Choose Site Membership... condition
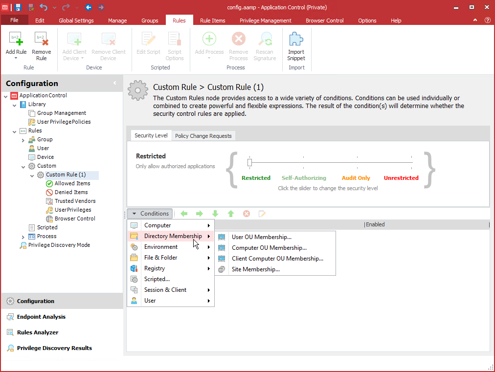This screenshot has width=495, height=372. (x=275, y=269)
